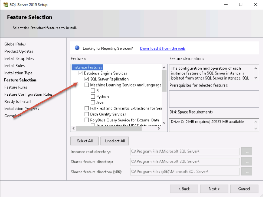Select the Global Rules step
Viewport: 263px width, 197px height.
15,44
